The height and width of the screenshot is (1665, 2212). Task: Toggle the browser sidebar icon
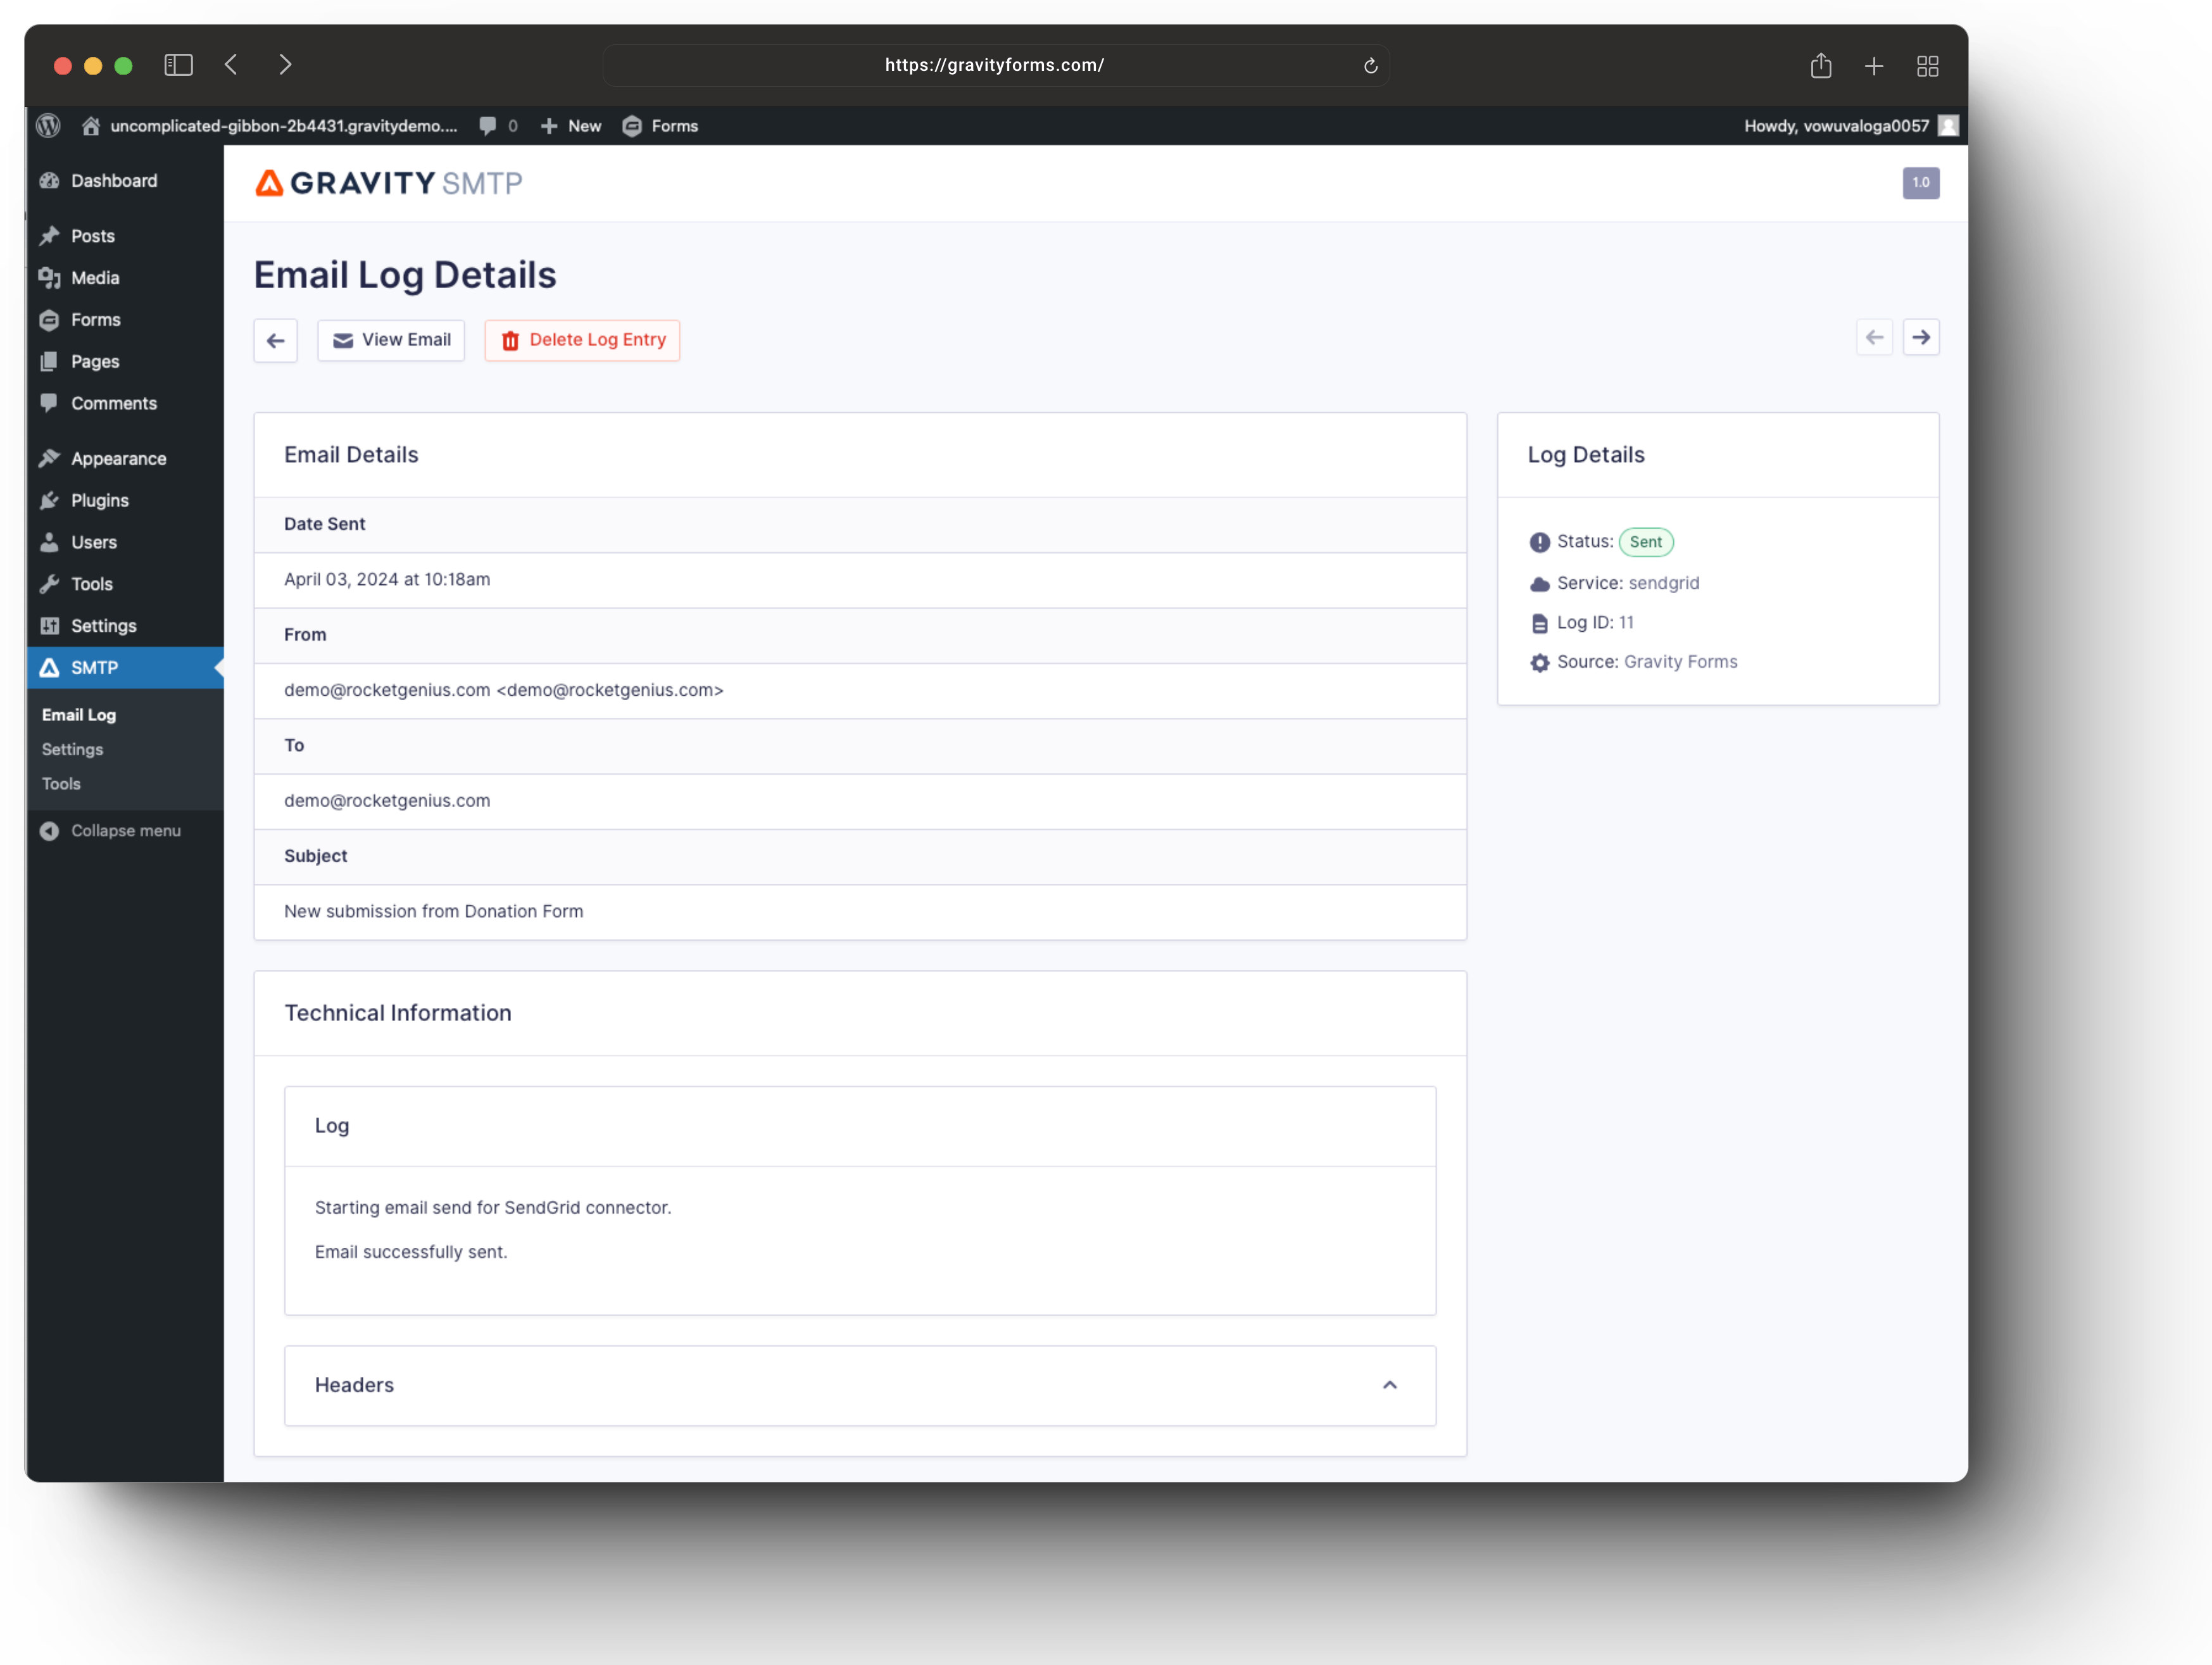coord(178,65)
